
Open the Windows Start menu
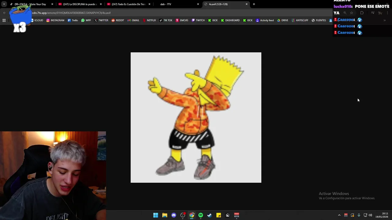(x=156, y=215)
